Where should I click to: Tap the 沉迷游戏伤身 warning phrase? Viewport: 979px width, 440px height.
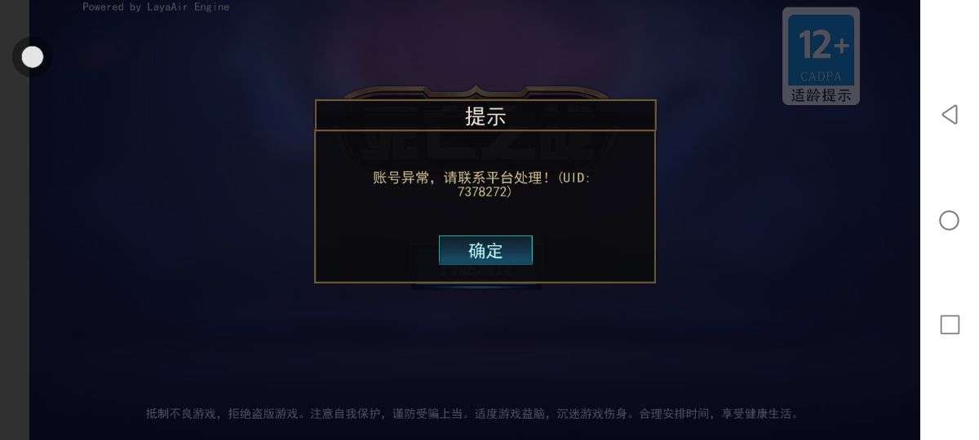[x=590, y=414]
